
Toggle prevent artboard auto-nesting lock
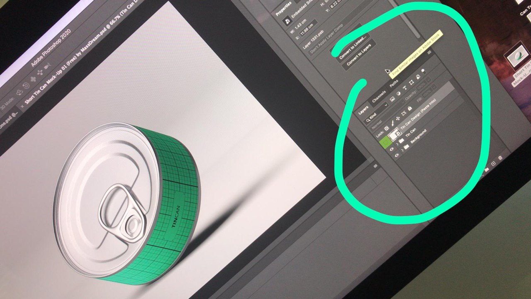(404, 114)
